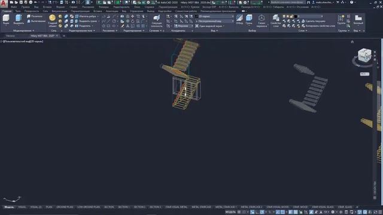Toggle the layer freeze sun icon in layer dropdown
This screenshot has height=215, width=383.
click(288, 16)
